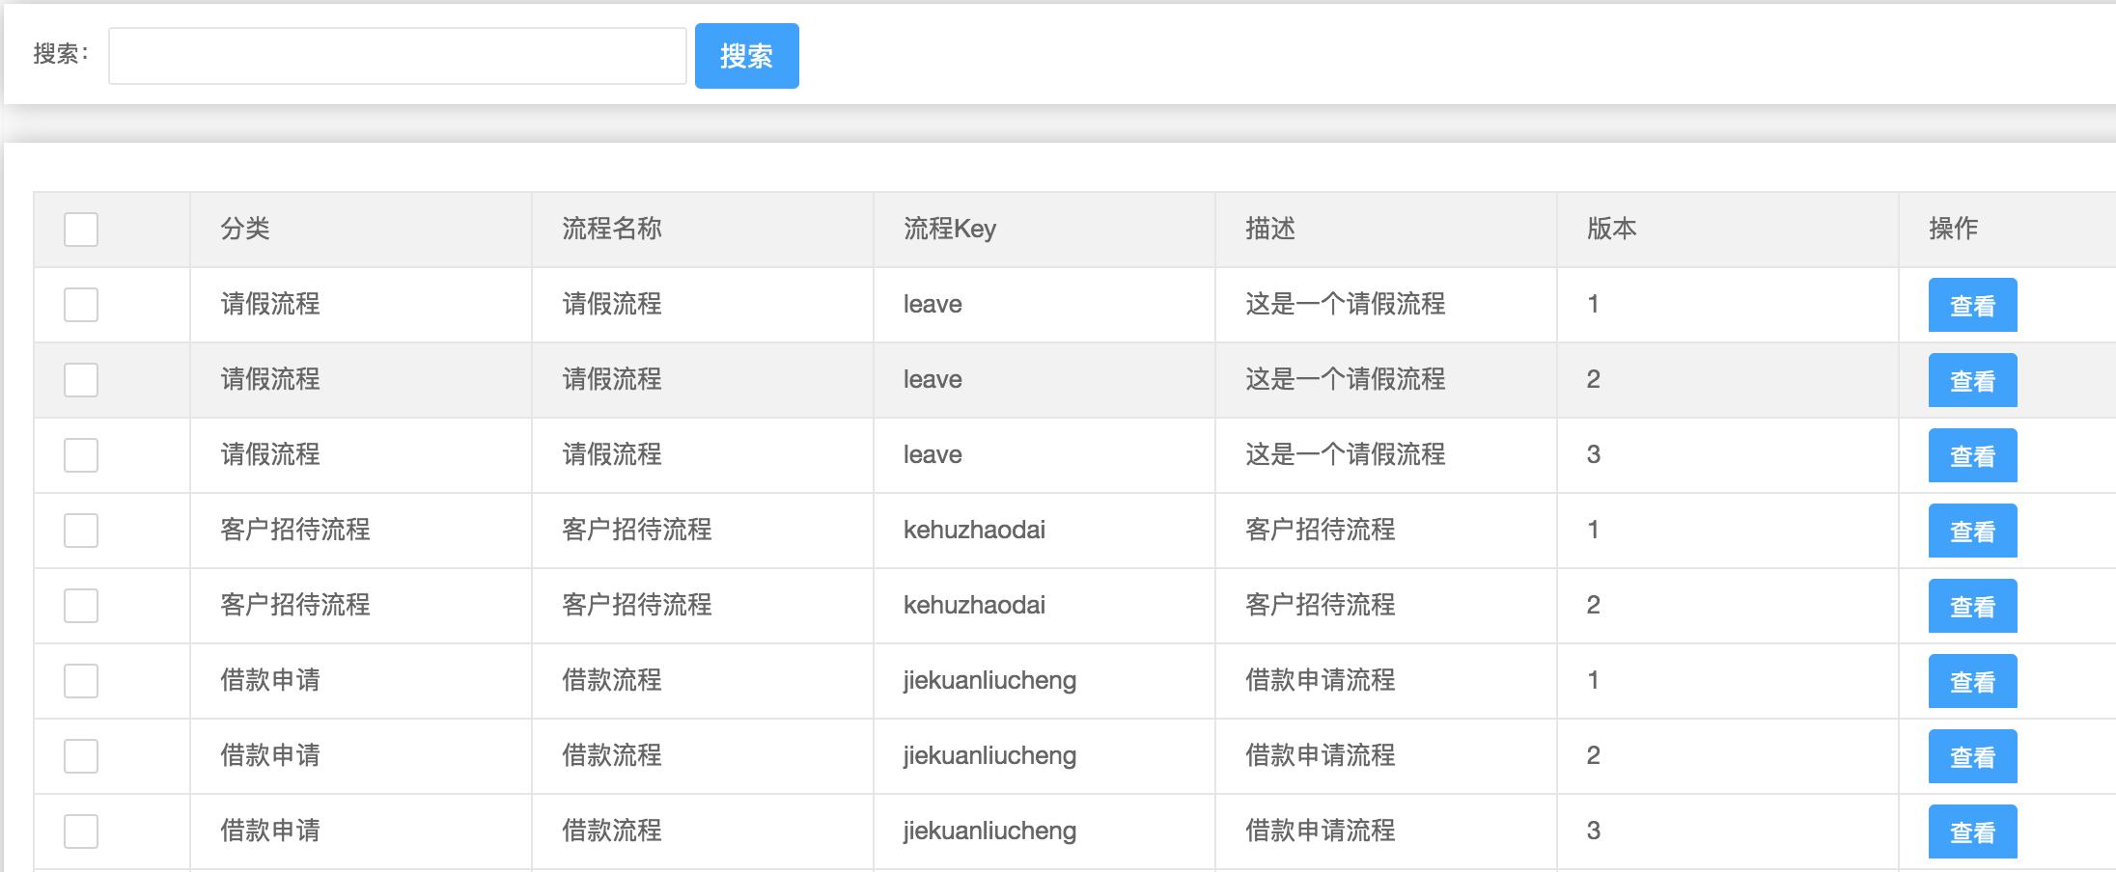Click the 流程名称 column header
This screenshot has width=2116, height=872.
[612, 229]
